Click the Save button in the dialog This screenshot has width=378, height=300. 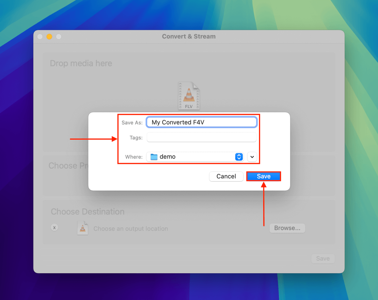click(264, 176)
